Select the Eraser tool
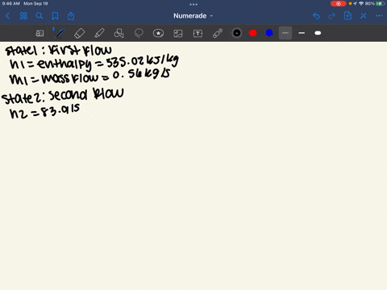 coord(79,33)
